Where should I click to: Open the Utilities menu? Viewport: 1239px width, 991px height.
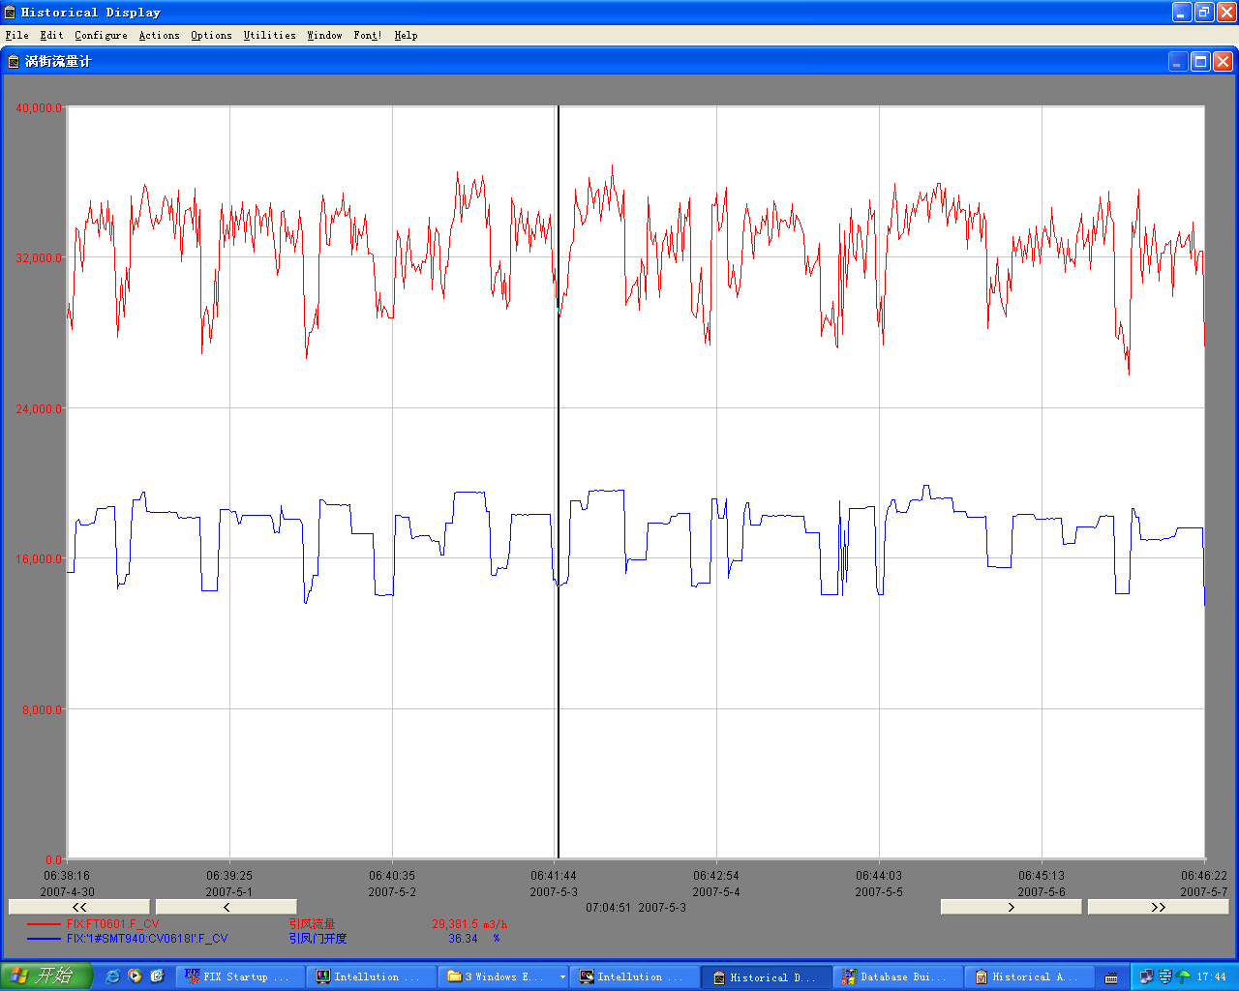269,35
